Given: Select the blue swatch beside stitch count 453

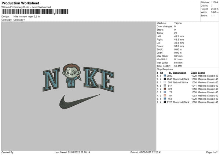Looking at the screenshot, I should click(165, 99).
